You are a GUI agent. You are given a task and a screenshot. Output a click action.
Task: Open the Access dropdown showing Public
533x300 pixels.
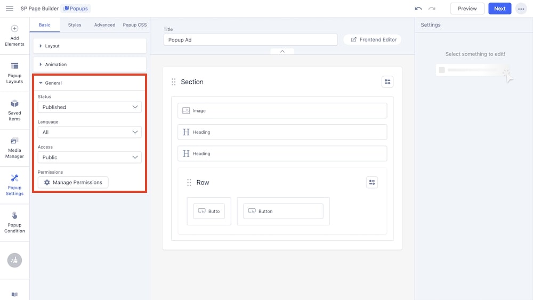[90, 157]
